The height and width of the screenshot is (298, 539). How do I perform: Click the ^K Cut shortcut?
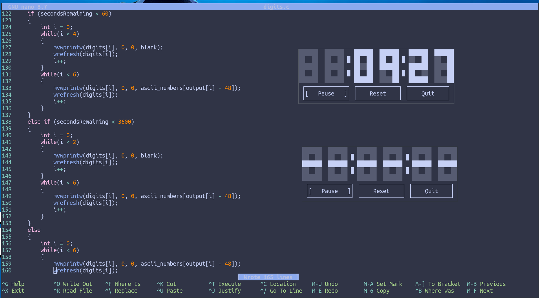167,284
